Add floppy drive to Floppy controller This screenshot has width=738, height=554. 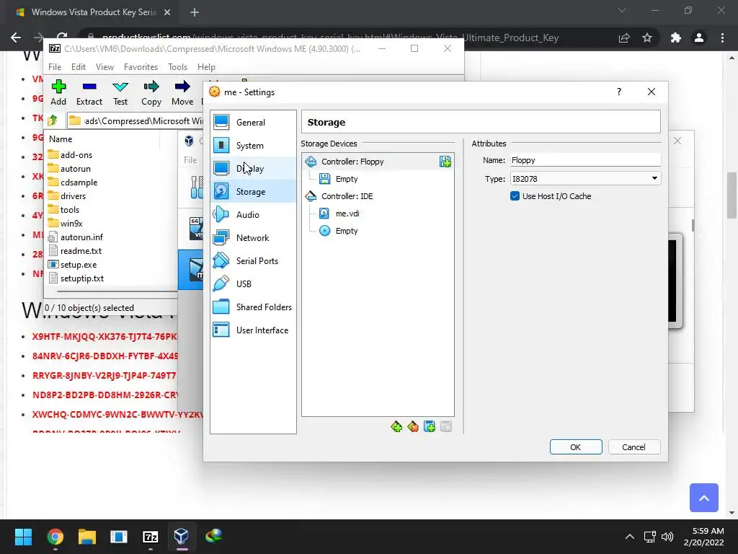(x=445, y=162)
